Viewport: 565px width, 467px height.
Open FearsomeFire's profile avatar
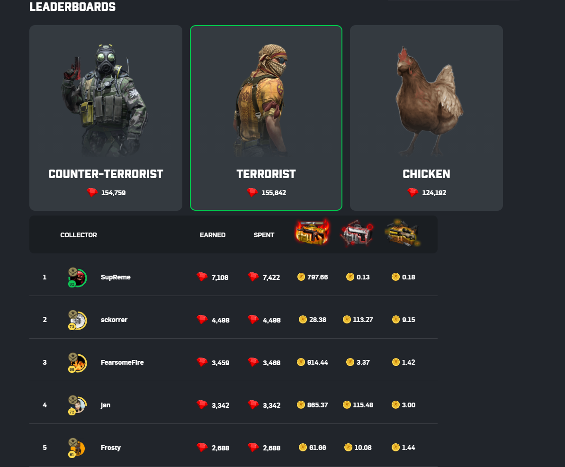77,362
